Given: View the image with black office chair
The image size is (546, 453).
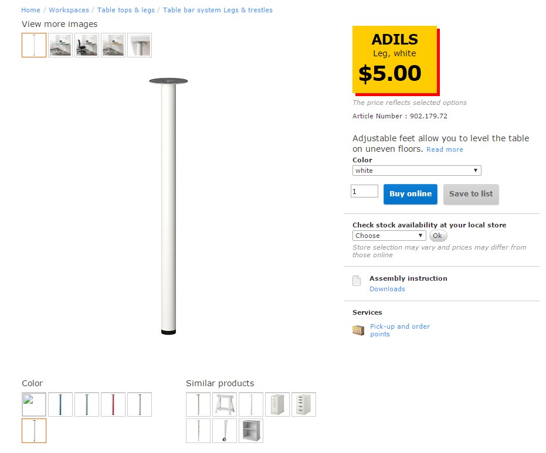Looking at the screenshot, I should coord(87,45).
